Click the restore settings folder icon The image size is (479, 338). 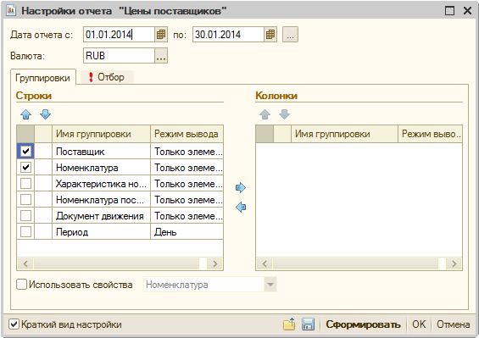coord(289,324)
